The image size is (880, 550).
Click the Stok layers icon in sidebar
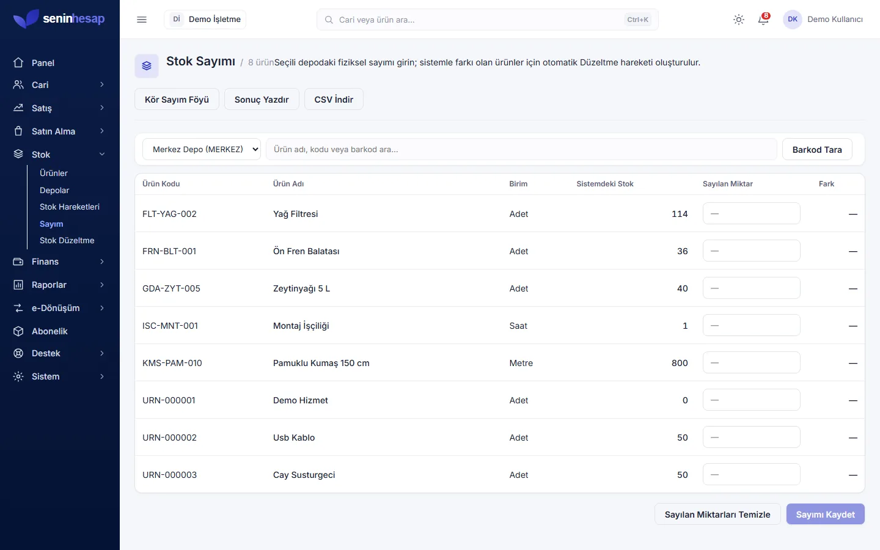click(x=18, y=155)
